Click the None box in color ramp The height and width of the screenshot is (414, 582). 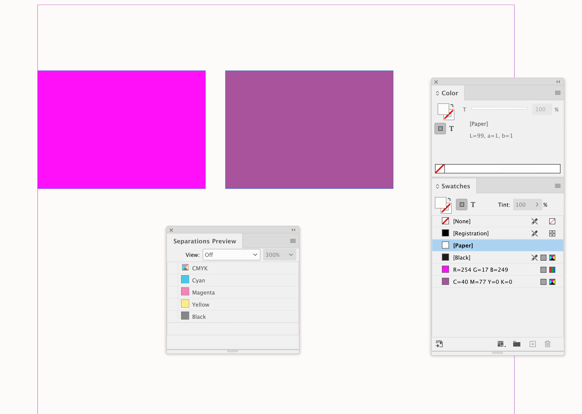(x=440, y=169)
